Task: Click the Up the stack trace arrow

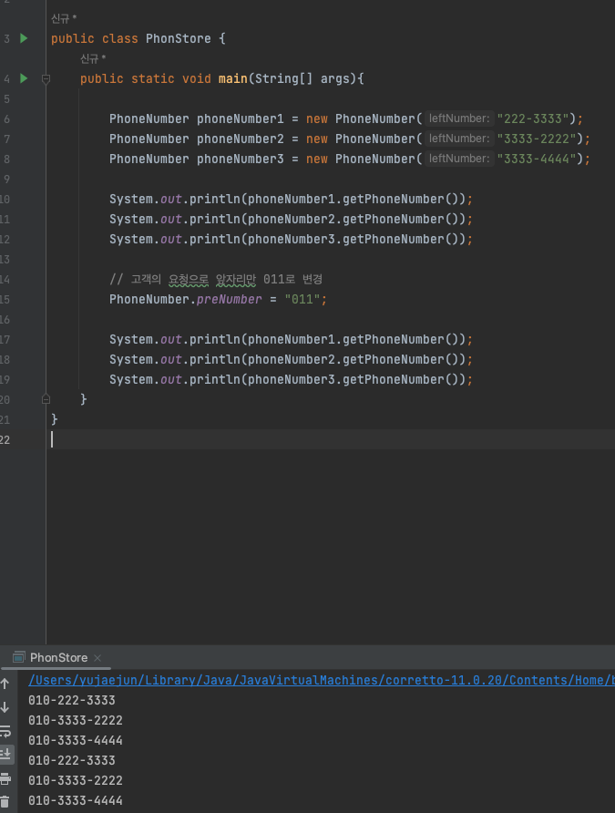Action: 5,684
